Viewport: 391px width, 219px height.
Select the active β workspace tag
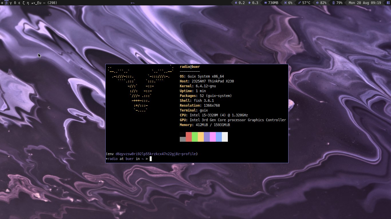[7, 3]
